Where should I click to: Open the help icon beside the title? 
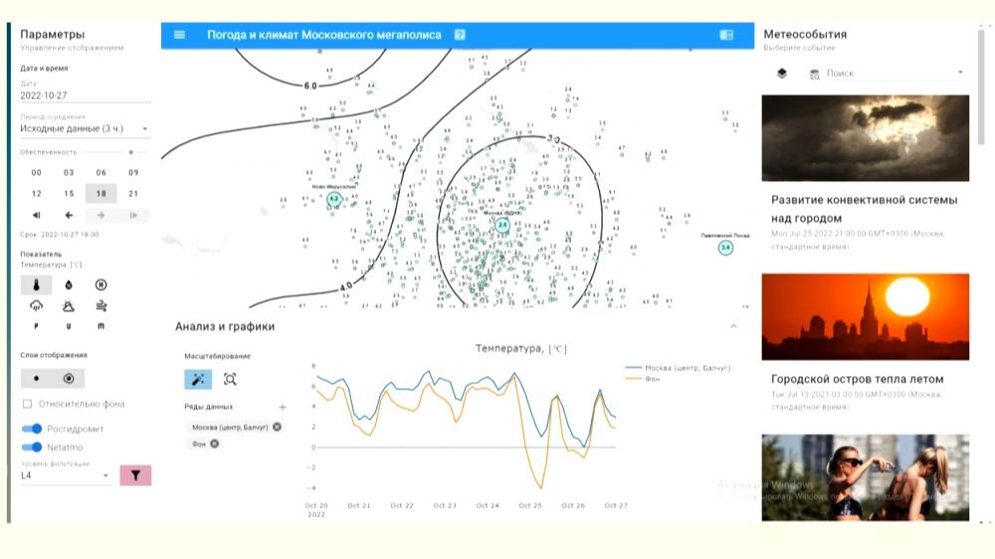(x=460, y=35)
